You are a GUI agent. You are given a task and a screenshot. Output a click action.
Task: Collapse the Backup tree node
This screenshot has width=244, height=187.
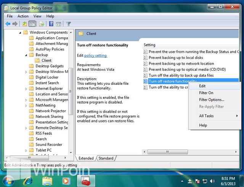pyautogui.click(x=26, y=55)
